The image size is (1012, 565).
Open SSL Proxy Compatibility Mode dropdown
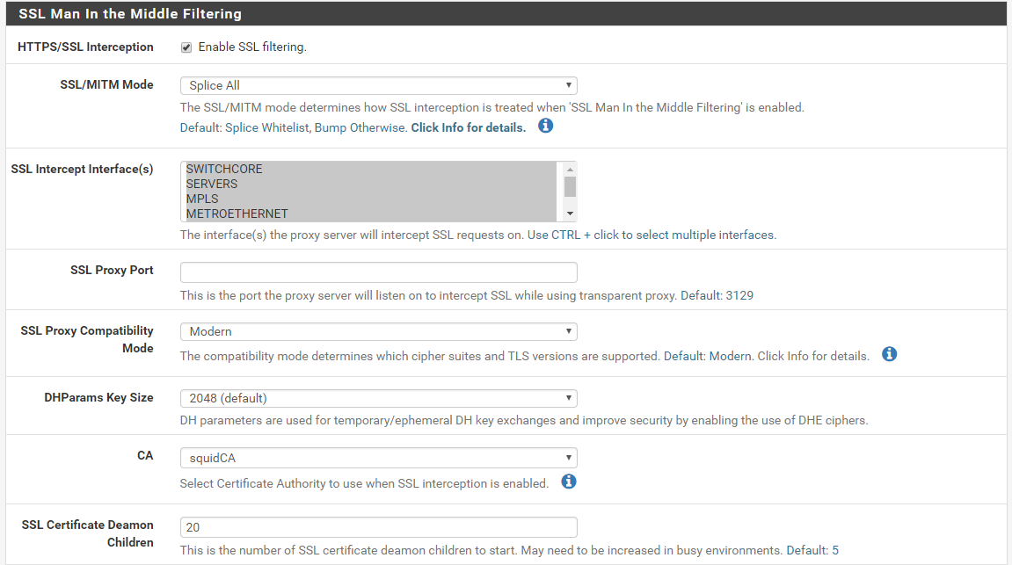point(378,331)
